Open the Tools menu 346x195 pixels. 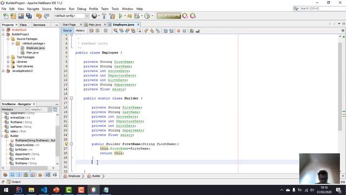[115, 9]
